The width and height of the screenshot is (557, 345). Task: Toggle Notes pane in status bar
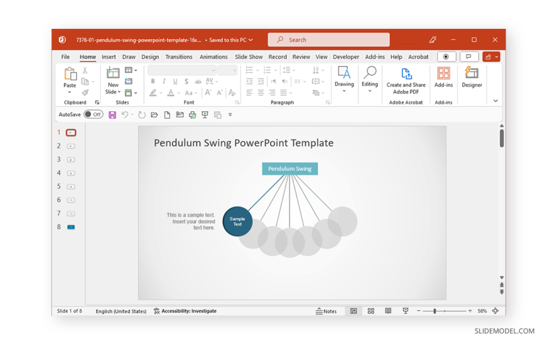326,311
